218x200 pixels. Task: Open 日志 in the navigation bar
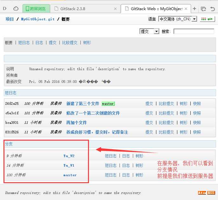click(39, 43)
